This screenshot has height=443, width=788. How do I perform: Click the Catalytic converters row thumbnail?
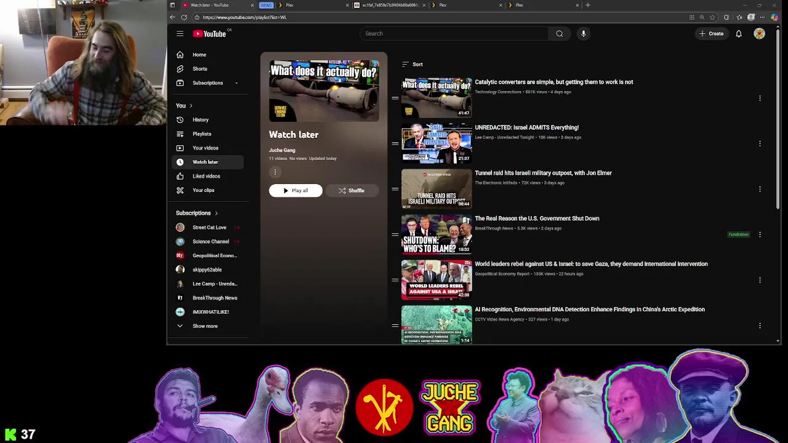(x=436, y=97)
